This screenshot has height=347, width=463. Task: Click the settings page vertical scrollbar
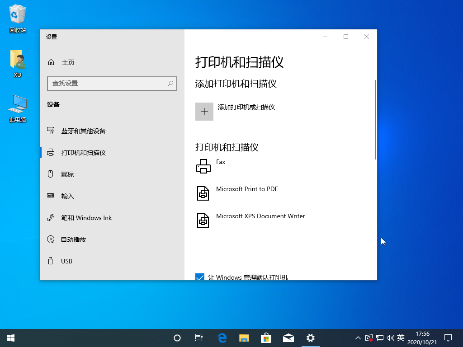point(376,120)
